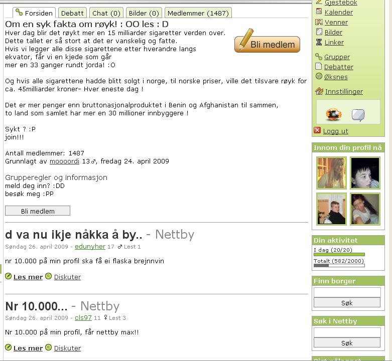
Task: Click the Venner icon in sidebar
Action: click(x=319, y=22)
